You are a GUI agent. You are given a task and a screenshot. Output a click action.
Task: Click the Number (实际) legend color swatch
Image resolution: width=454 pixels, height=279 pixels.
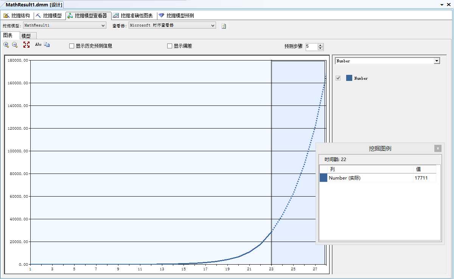(x=323, y=178)
